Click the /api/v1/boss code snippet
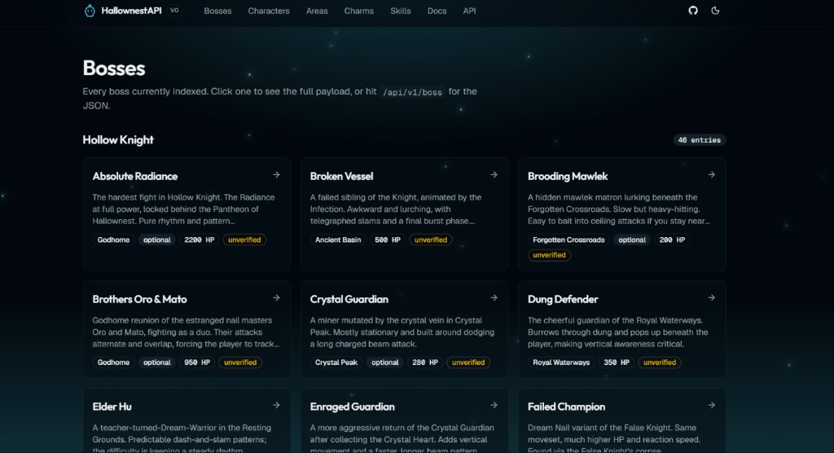This screenshot has height=453, width=834. (x=412, y=92)
